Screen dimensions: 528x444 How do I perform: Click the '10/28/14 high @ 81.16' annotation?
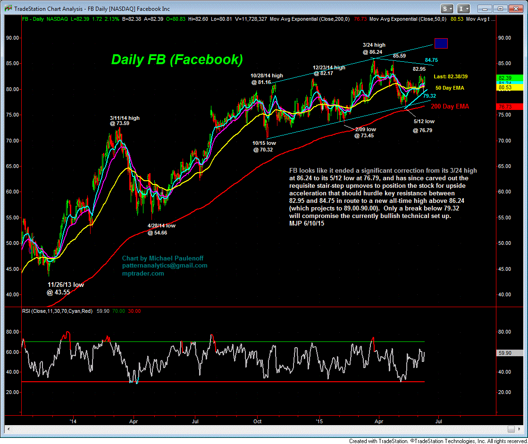click(267, 79)
